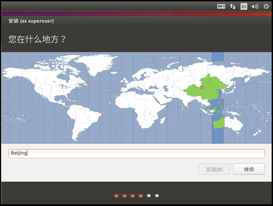273x206 pixels.
Task: Select the green Western Australia region on the map
Action: click(219, 123)
